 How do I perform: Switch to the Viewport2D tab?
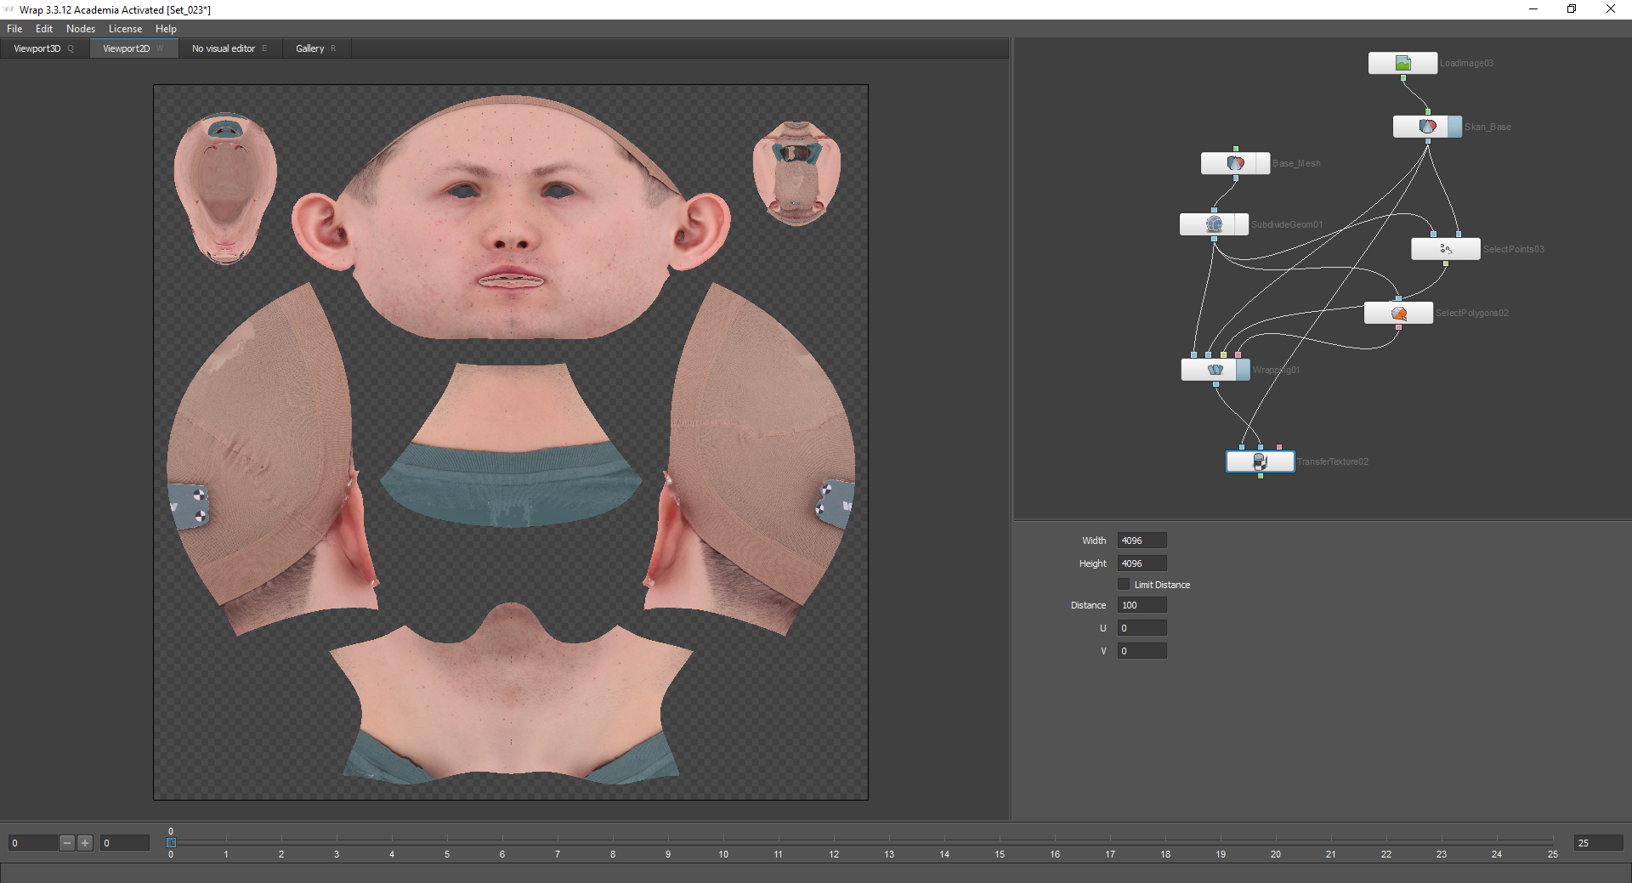133,48
